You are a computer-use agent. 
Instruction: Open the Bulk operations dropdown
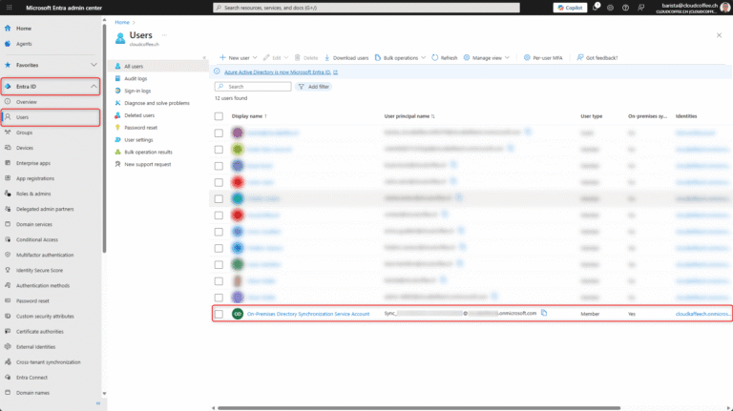coord(400,58)
